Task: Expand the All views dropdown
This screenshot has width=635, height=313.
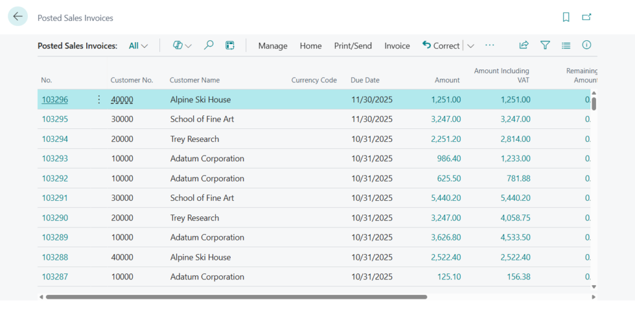Action: pos(138,45)
